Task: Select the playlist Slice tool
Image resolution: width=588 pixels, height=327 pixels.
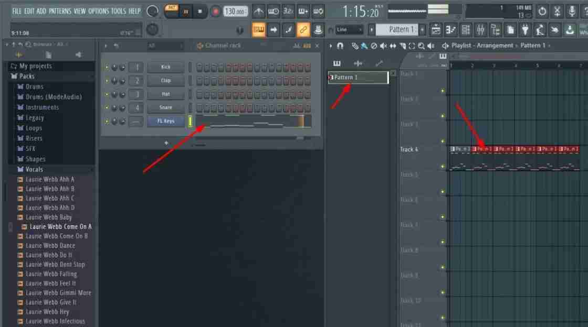Action: point(403,46)
